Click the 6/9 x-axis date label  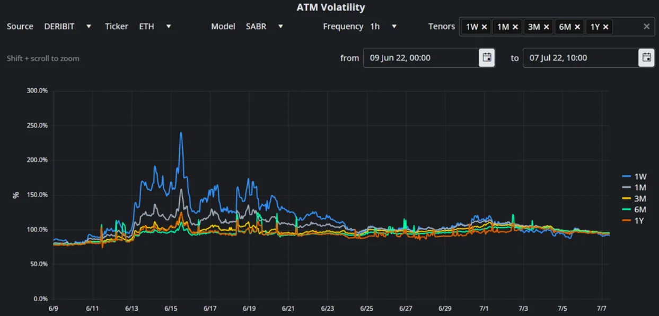(x=54, y=308)
